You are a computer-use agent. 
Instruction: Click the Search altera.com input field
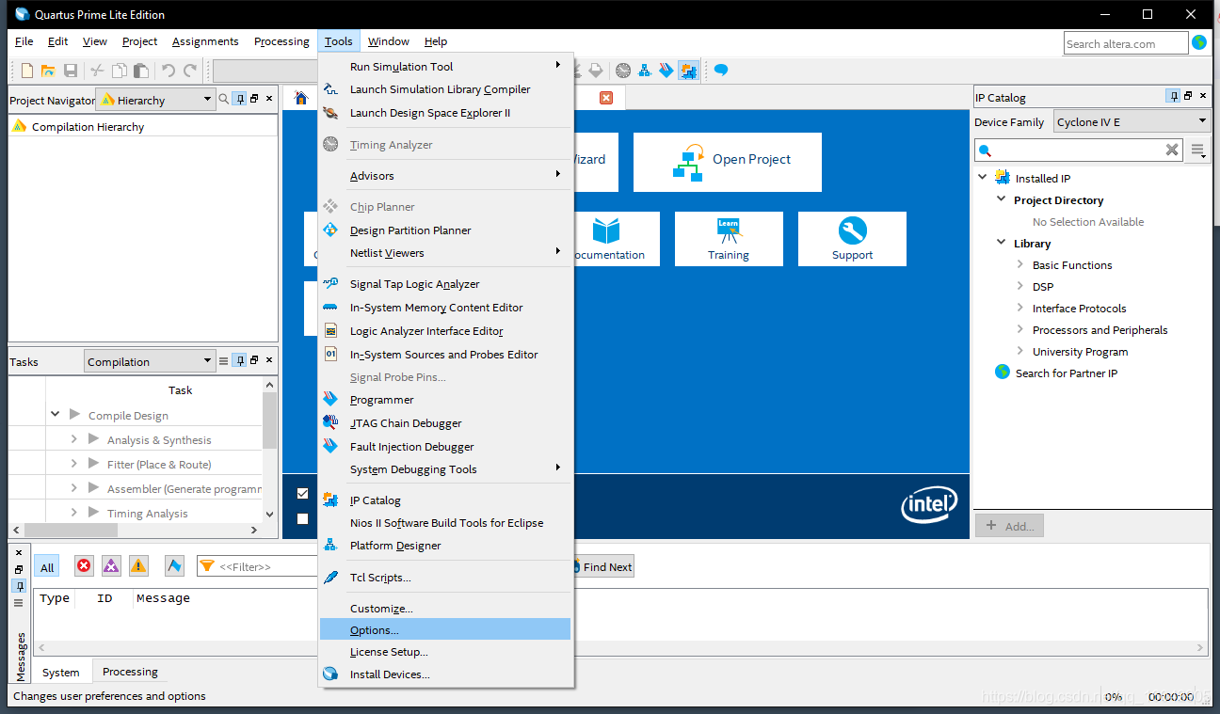1126,43
